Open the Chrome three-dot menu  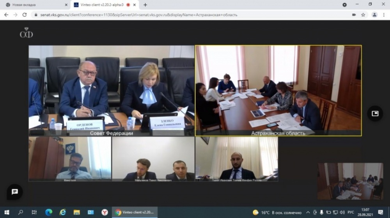(x=384, y=15)
